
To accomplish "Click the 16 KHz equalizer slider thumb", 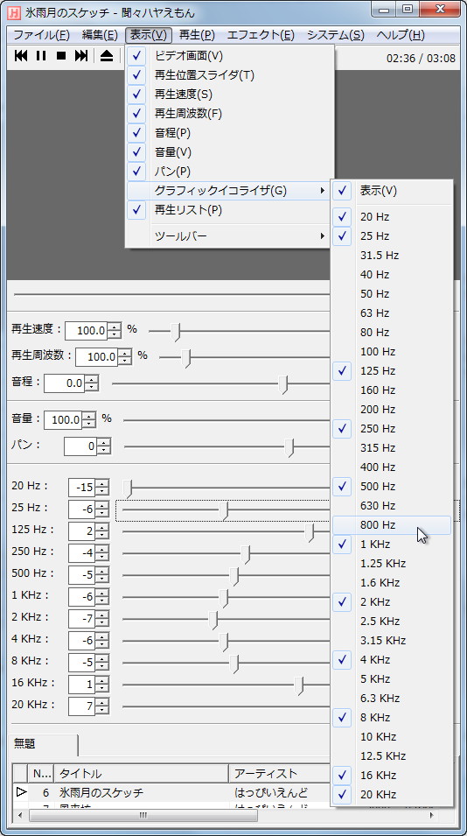I will pyautogui.click(x=299, y=685).
